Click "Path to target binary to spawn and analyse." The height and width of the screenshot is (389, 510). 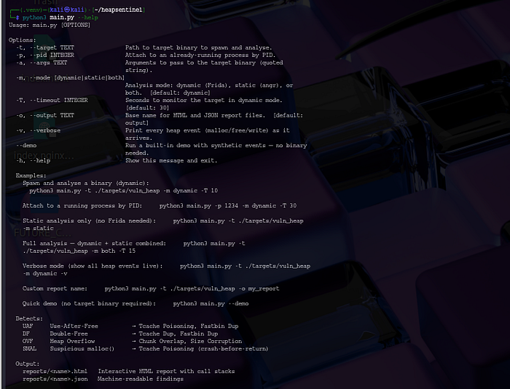(x=198, y=47)
